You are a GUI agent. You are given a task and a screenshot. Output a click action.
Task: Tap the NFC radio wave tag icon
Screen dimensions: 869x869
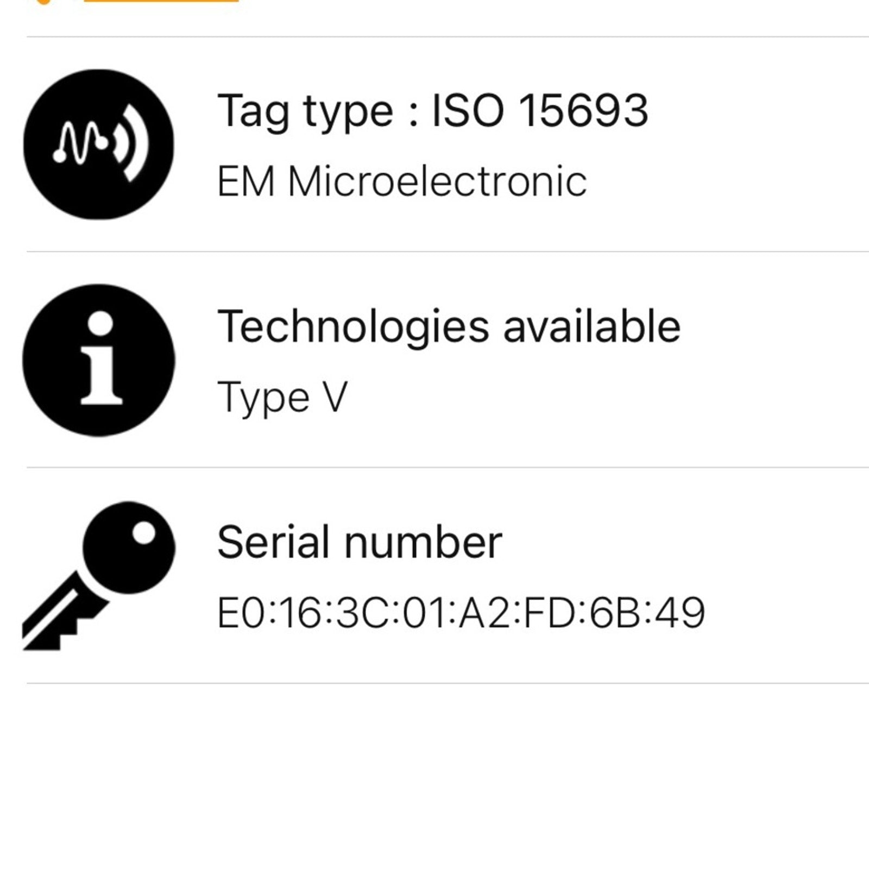pyautogui.click(x=98, y=144)
